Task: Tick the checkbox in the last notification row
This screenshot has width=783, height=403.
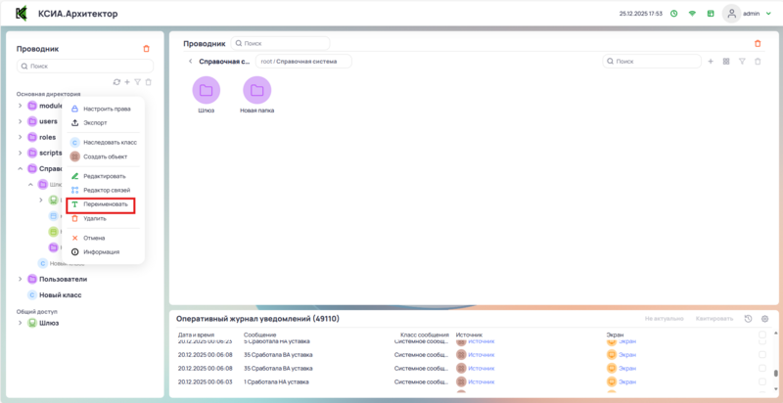Action: [762, 381]
